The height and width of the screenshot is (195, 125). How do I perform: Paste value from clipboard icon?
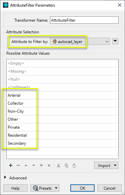click(74, 166)
